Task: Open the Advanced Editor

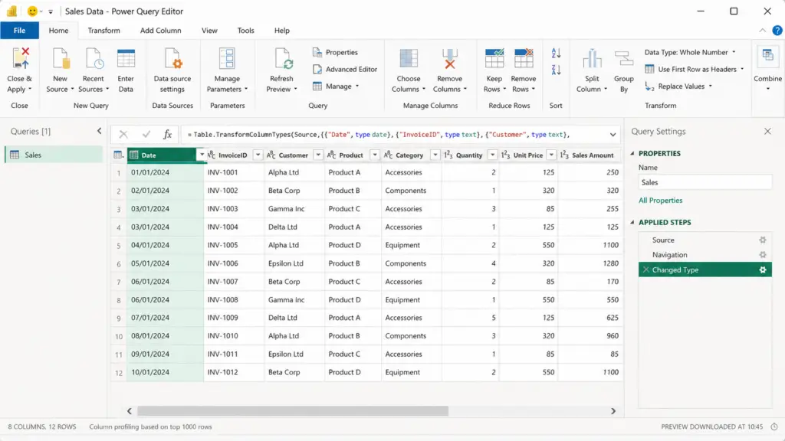Action: point(344,69)
